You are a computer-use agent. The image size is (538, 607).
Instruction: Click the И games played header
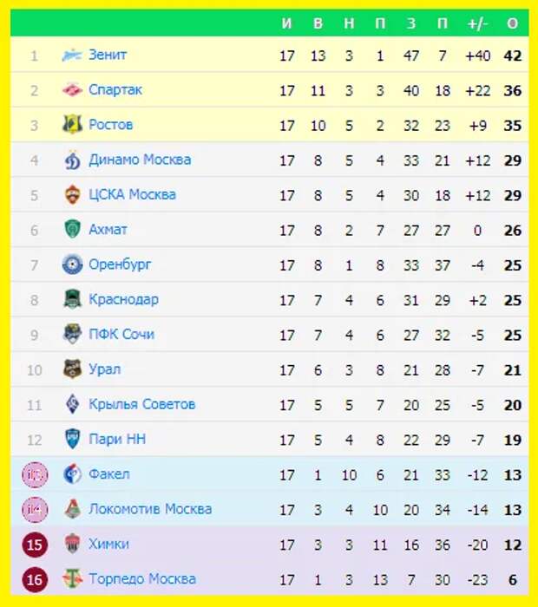point(286,23)
